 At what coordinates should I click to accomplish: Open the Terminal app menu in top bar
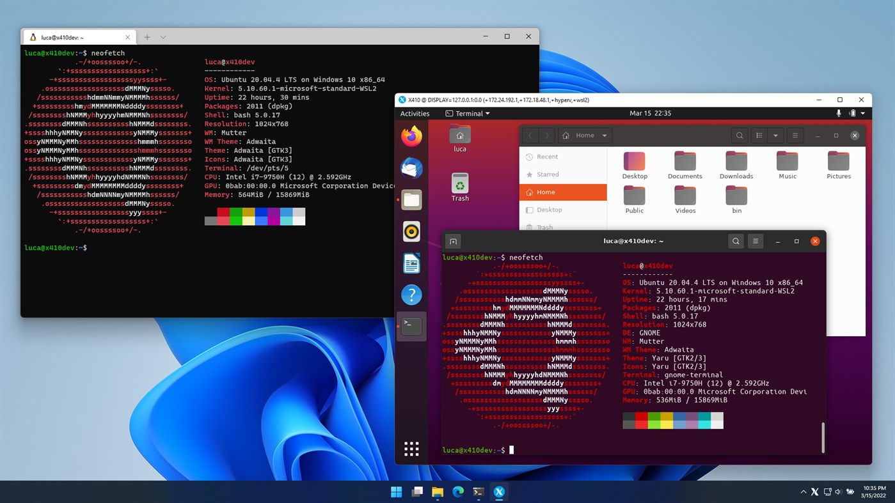468,114
